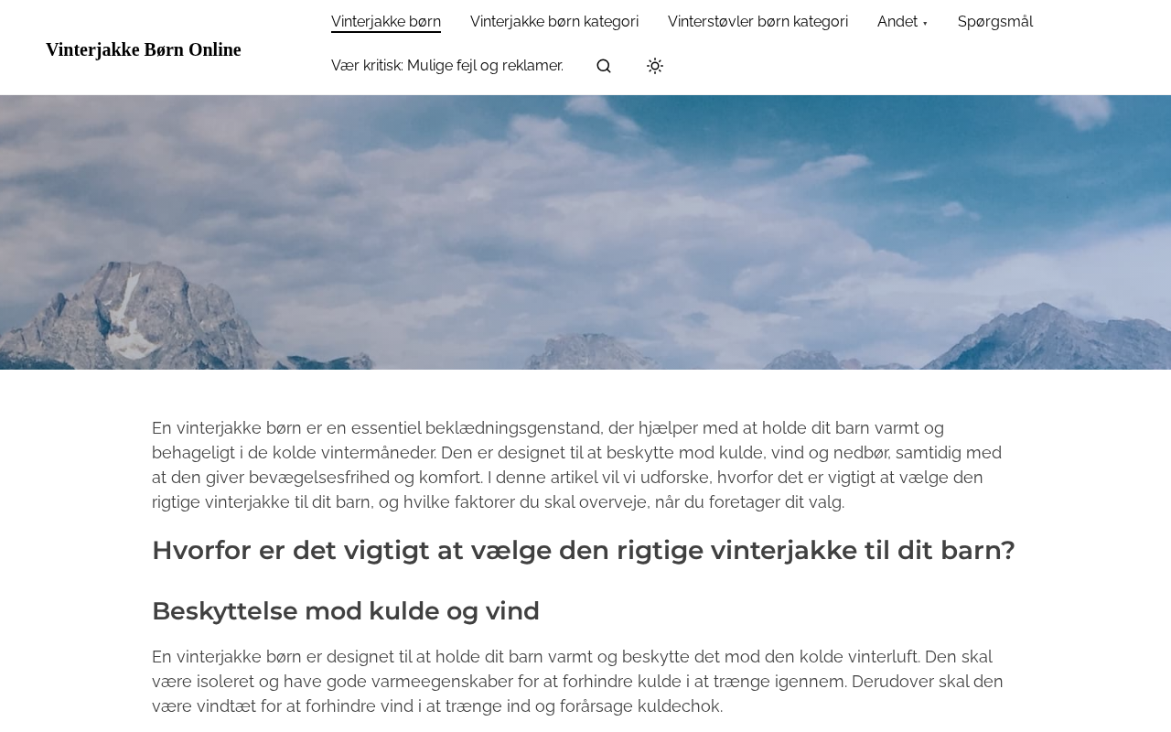Viewport: 1171px width, 732px height.
Task: Click the Vinterjakke Børn Online site title
Action: (144, 49)
